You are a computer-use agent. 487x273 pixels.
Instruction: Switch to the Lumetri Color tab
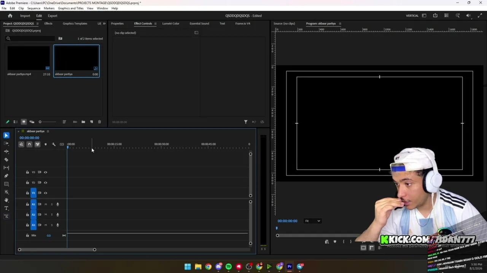170,24
